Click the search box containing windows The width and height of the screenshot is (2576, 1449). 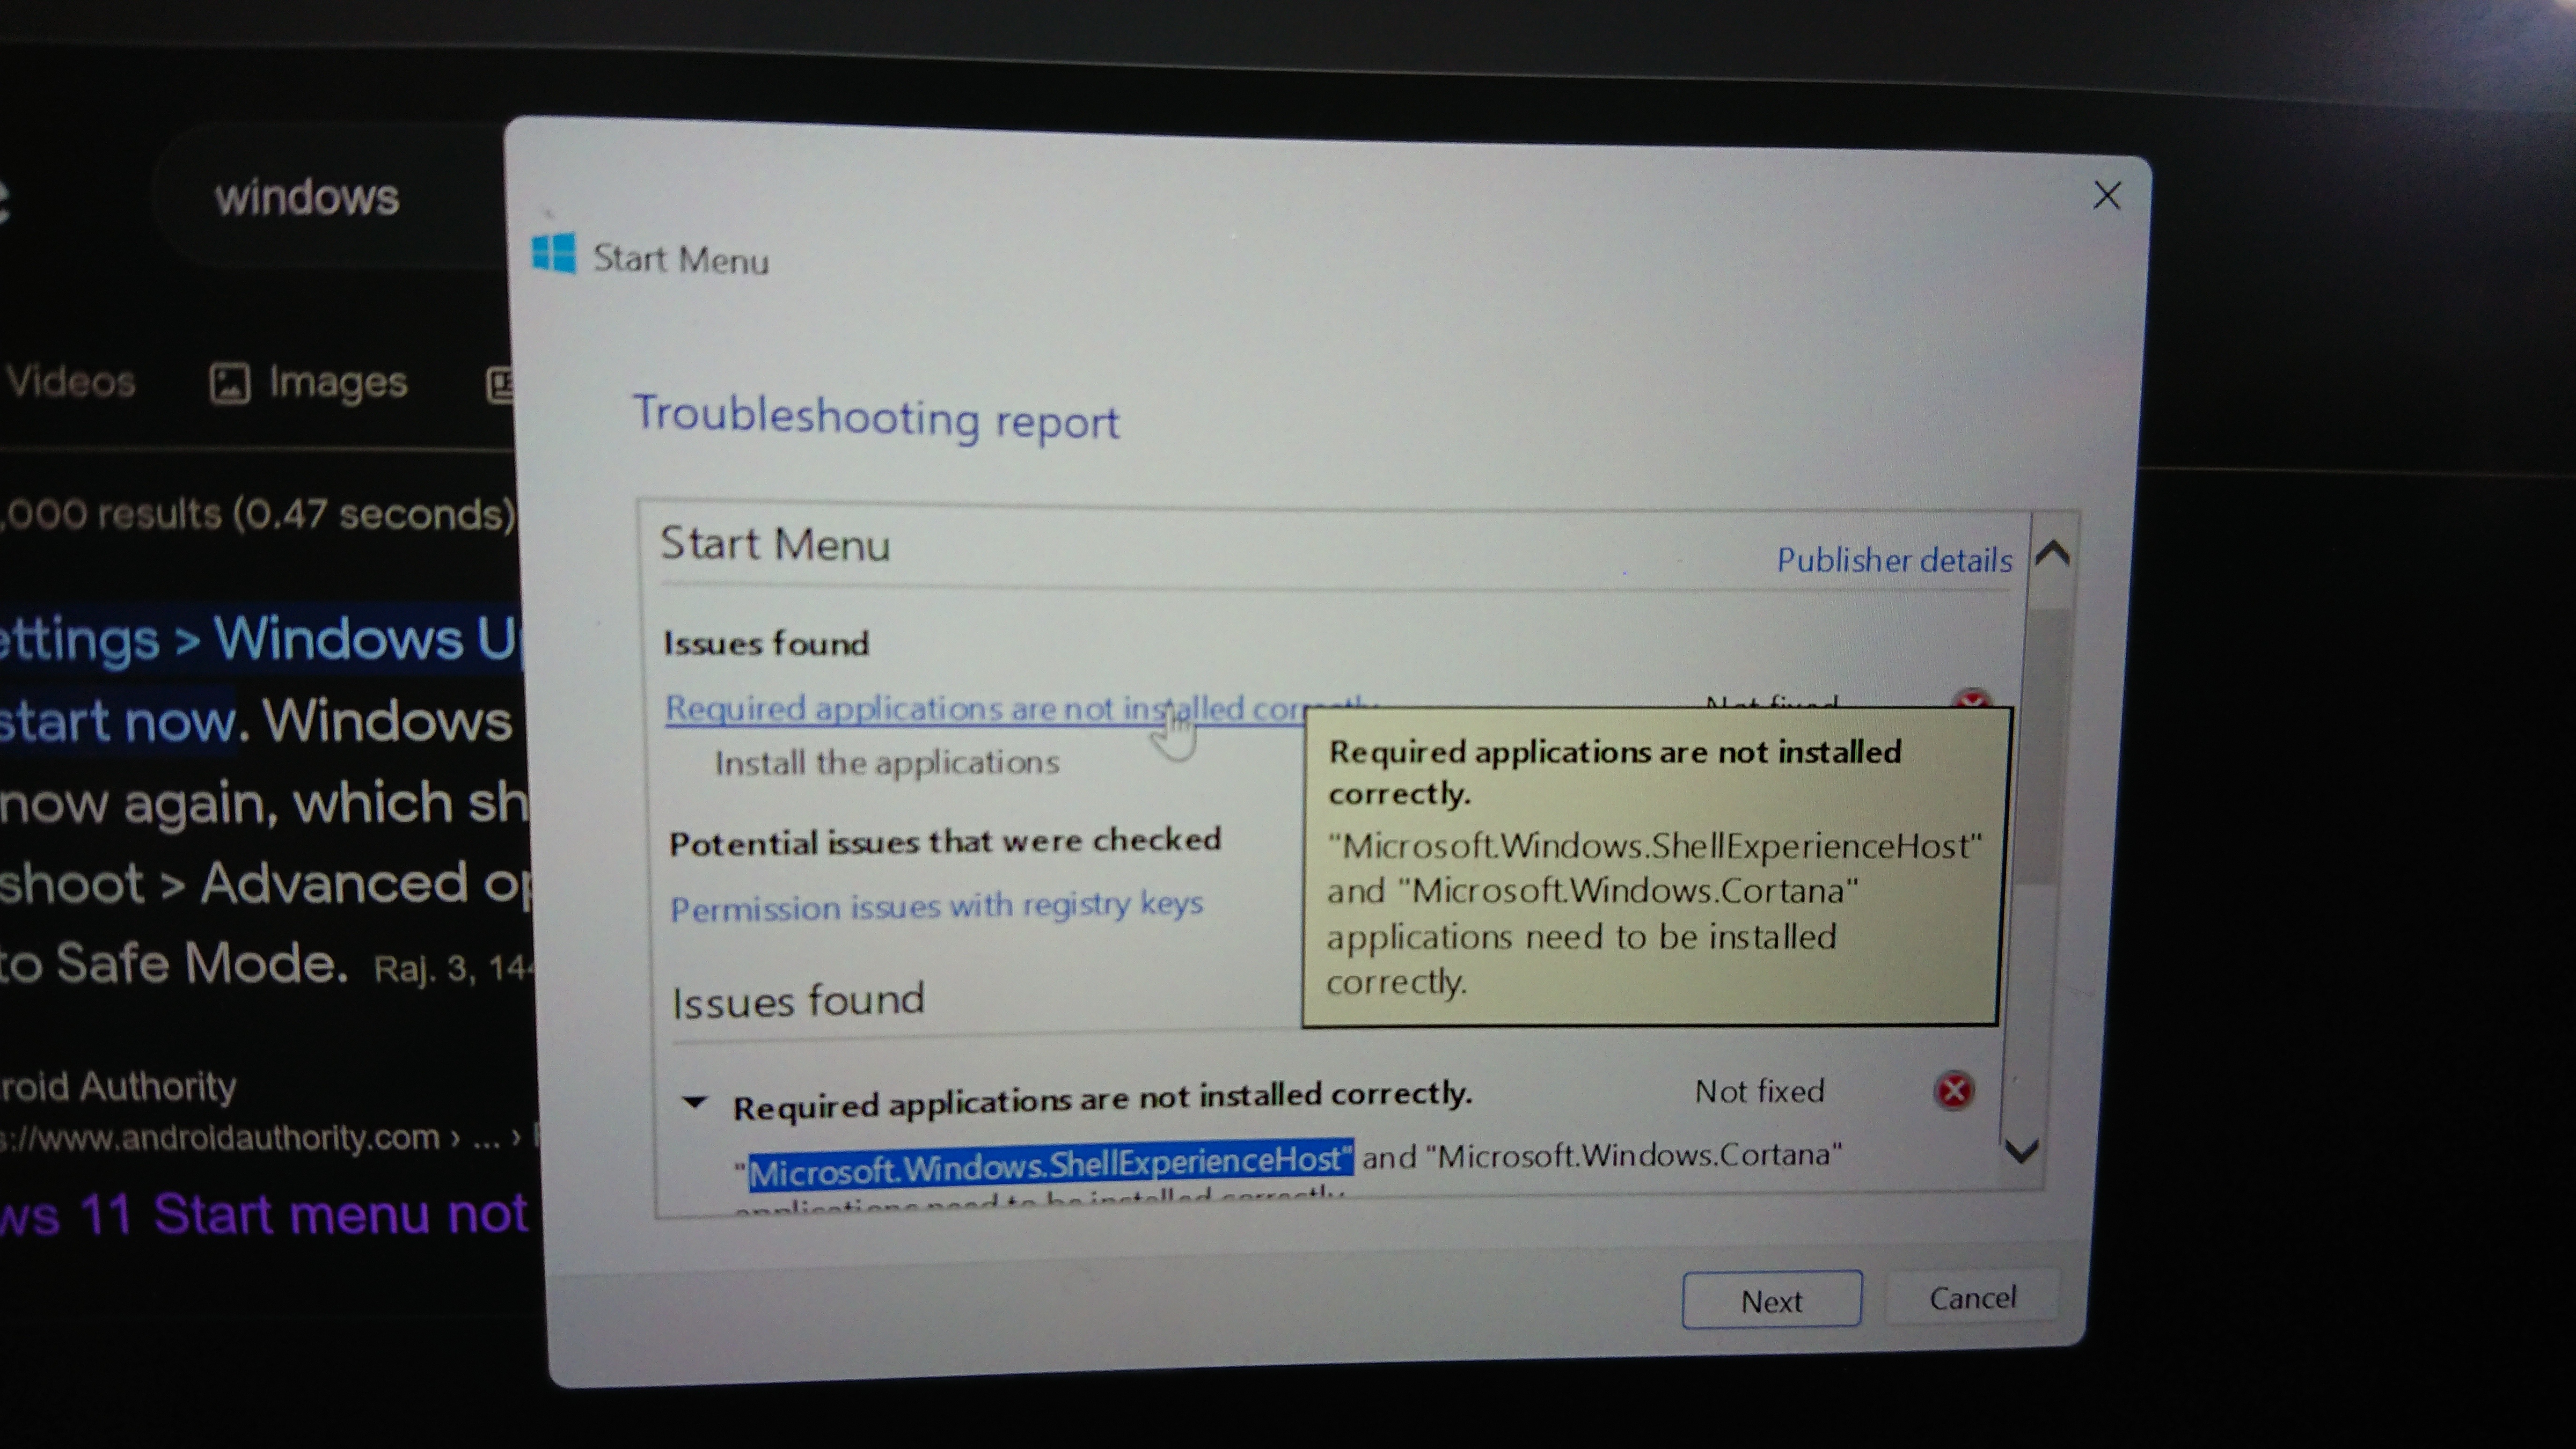tap(306, 197)
